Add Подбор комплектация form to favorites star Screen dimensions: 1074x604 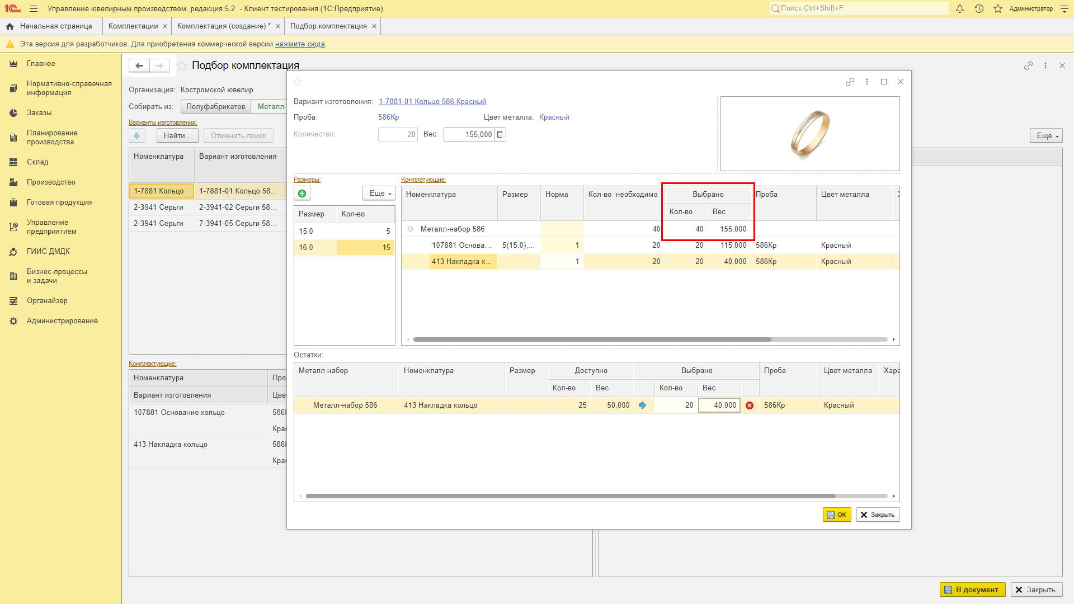182,65
